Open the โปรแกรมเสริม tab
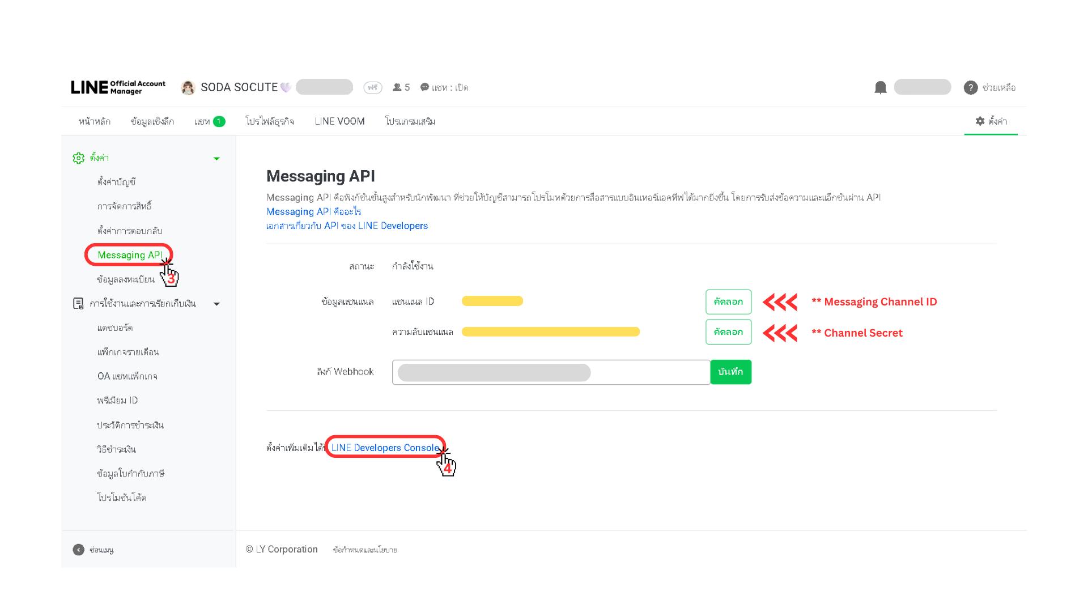 pos(410,121)
